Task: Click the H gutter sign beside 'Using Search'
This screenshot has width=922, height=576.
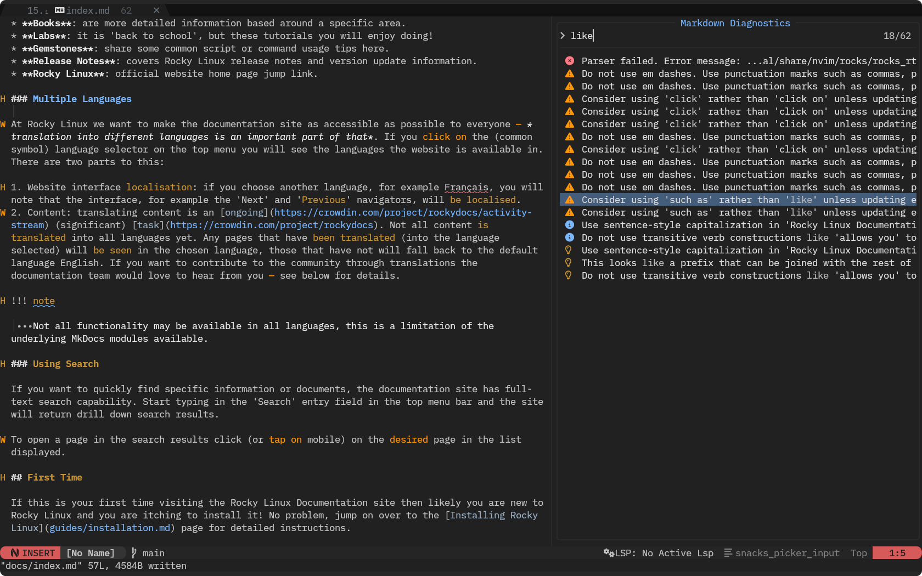Action: pos(3,364)
